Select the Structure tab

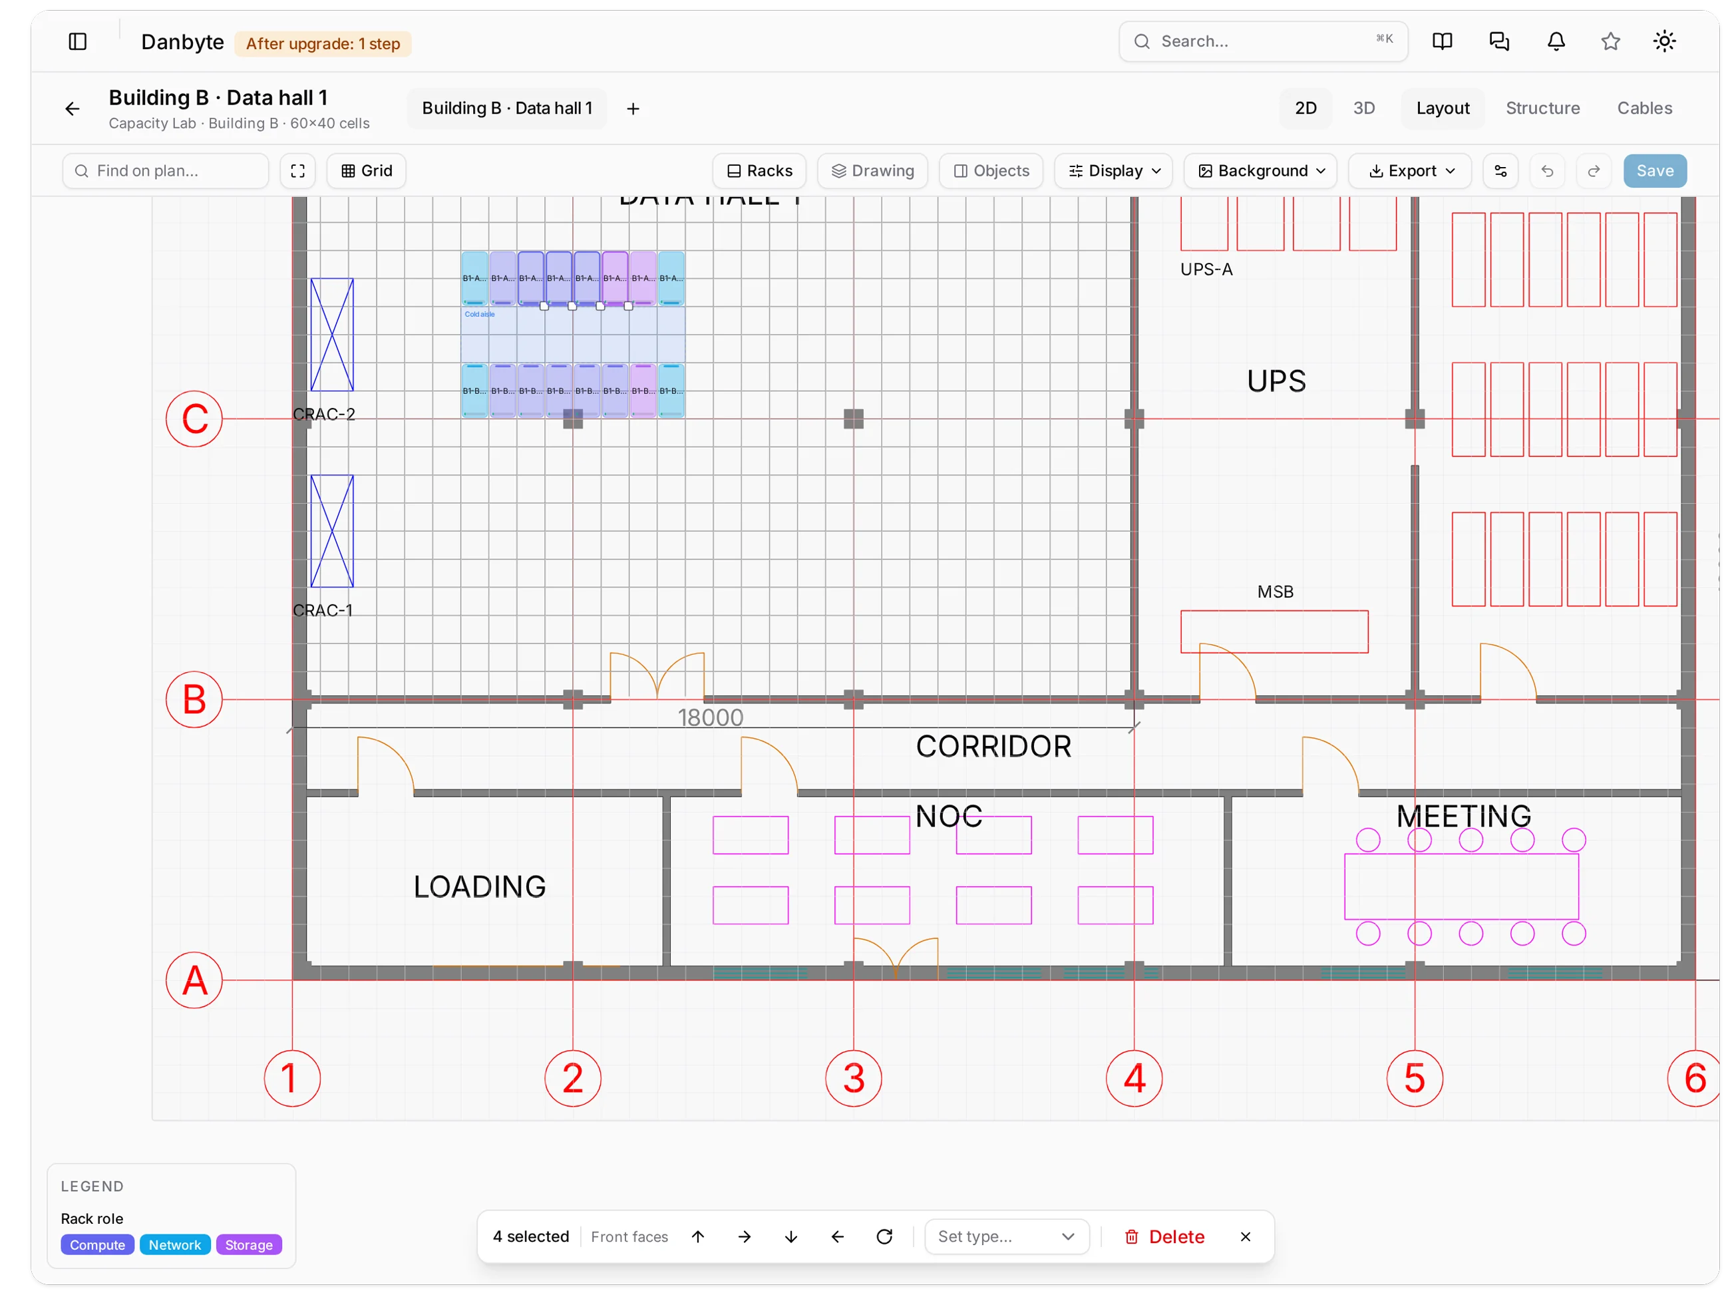(1542, 108)
